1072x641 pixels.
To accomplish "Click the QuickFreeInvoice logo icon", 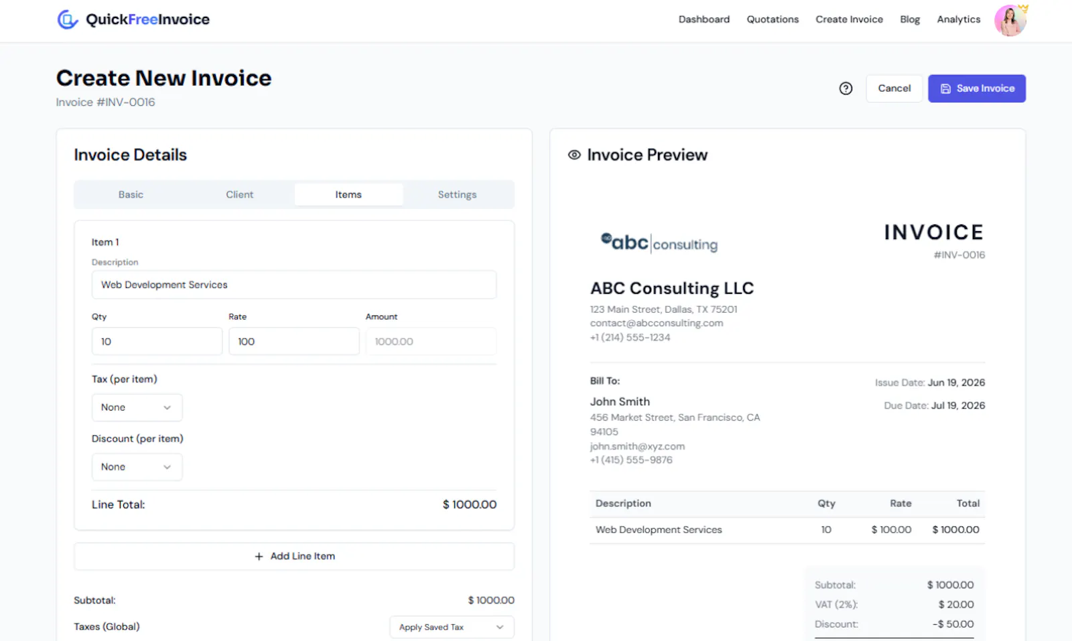I will [68, 19].
